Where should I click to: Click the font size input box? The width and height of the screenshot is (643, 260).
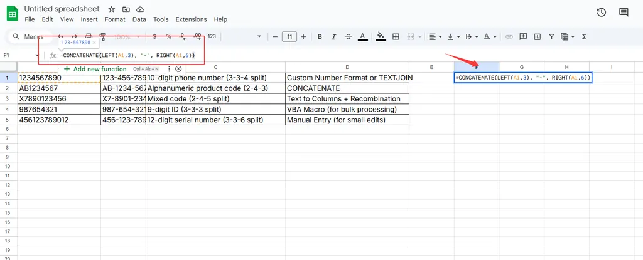point(289,37)
